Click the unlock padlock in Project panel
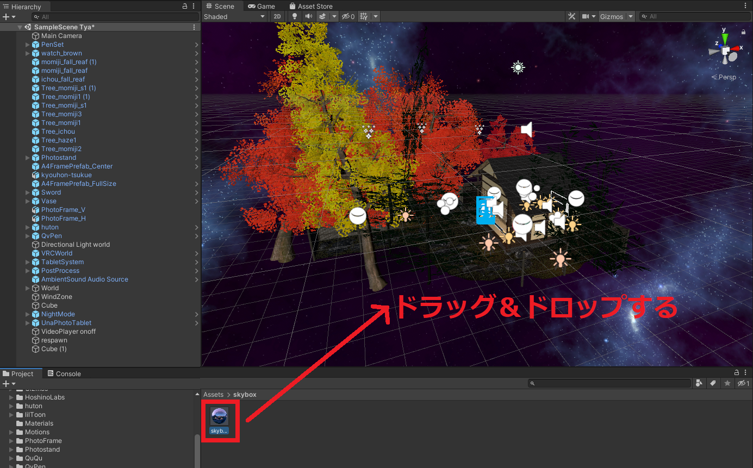The image size is (753, 468). [x=737, y=373]
